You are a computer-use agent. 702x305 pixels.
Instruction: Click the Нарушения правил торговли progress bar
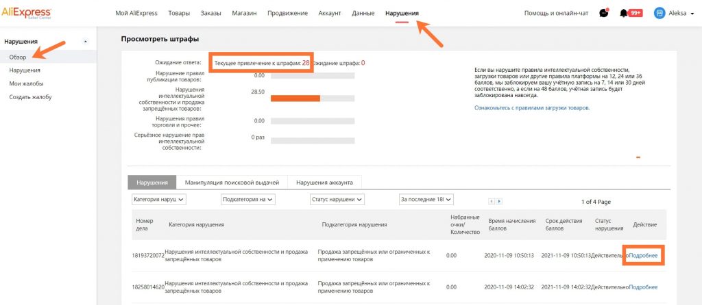(x=313, y=121)
